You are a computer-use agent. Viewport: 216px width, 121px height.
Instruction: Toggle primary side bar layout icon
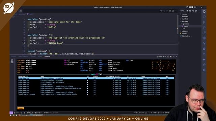pos(187,7)
